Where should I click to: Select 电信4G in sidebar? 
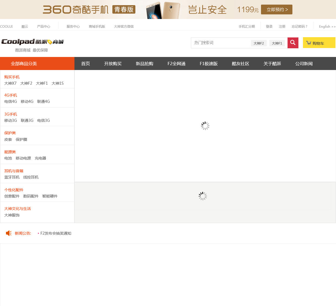coord(11,101)
